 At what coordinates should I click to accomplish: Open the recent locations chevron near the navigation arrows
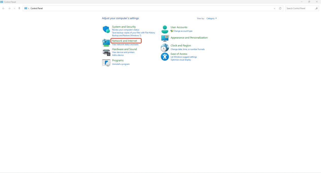(x=14, y=8)
